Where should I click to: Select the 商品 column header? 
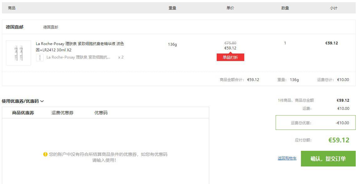coord(12,8)
